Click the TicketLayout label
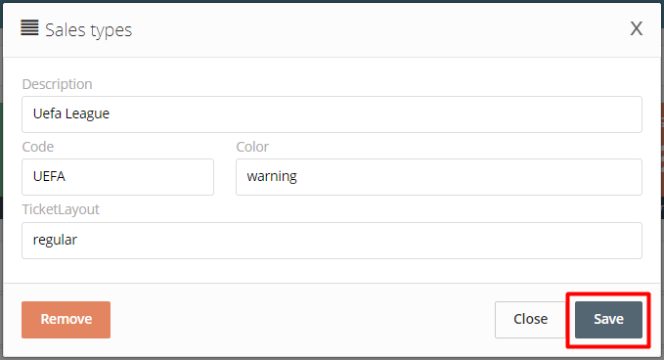The width and height of the screenshot is (664, 360). pyautogui.click(x=61, y=209)
